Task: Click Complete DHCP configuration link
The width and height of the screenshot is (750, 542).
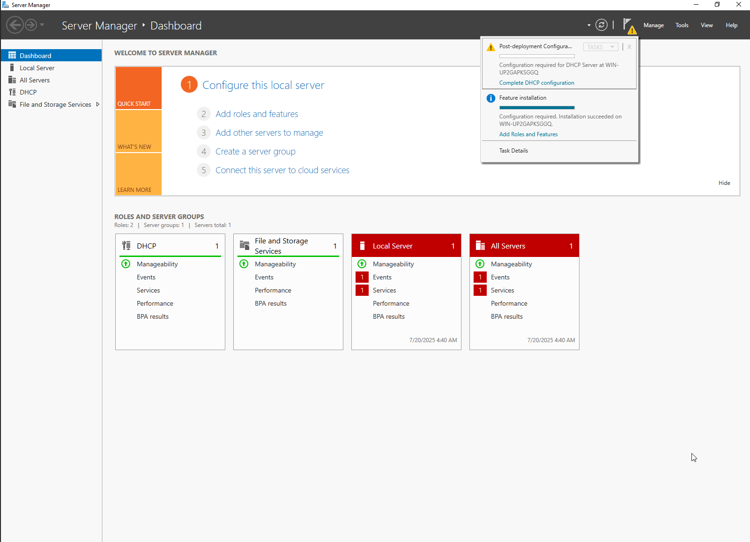Action: pyautogui.click(x=536, y=83)
